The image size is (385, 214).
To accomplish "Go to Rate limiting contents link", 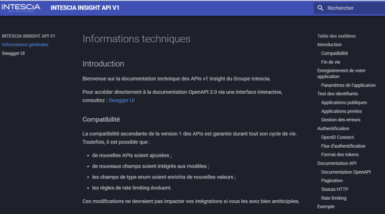I will pos(333,198).
